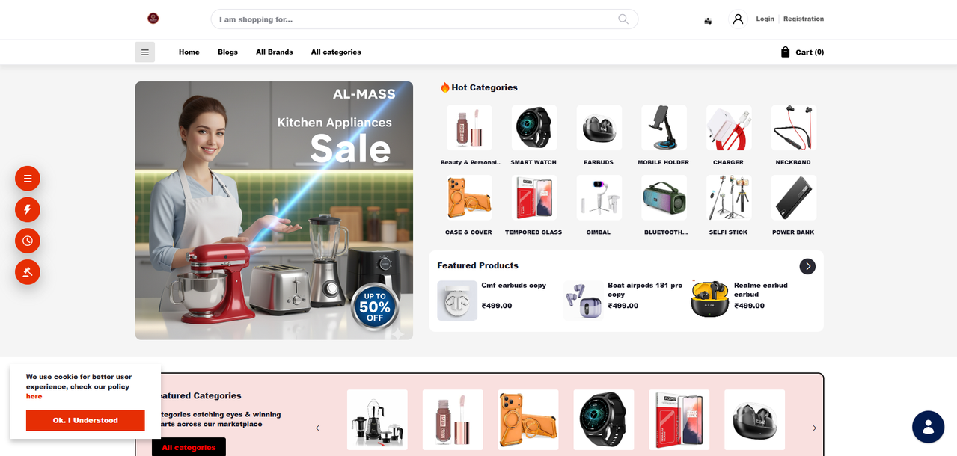Click the red lightning flash deals button
This screenshot has height=456, width=957.
[x=28, y=210]
